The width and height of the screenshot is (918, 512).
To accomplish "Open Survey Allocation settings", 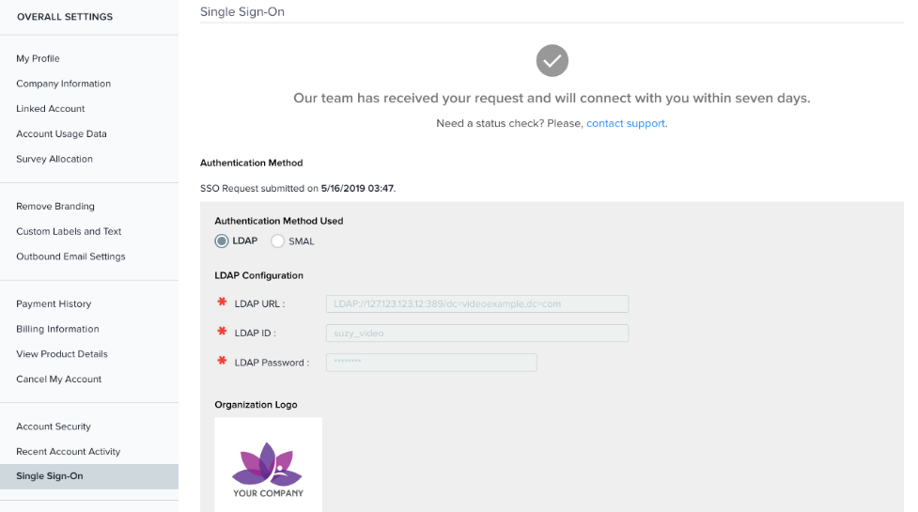I will [54, 160].
